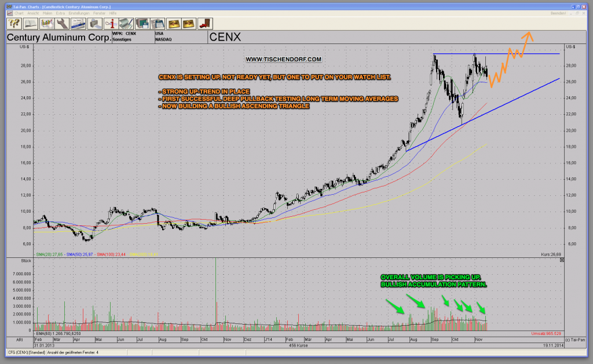The height and width of the screenshot is (364, 593).
Task: Close the volume subchart with its X box
Action: coord(562,260)
